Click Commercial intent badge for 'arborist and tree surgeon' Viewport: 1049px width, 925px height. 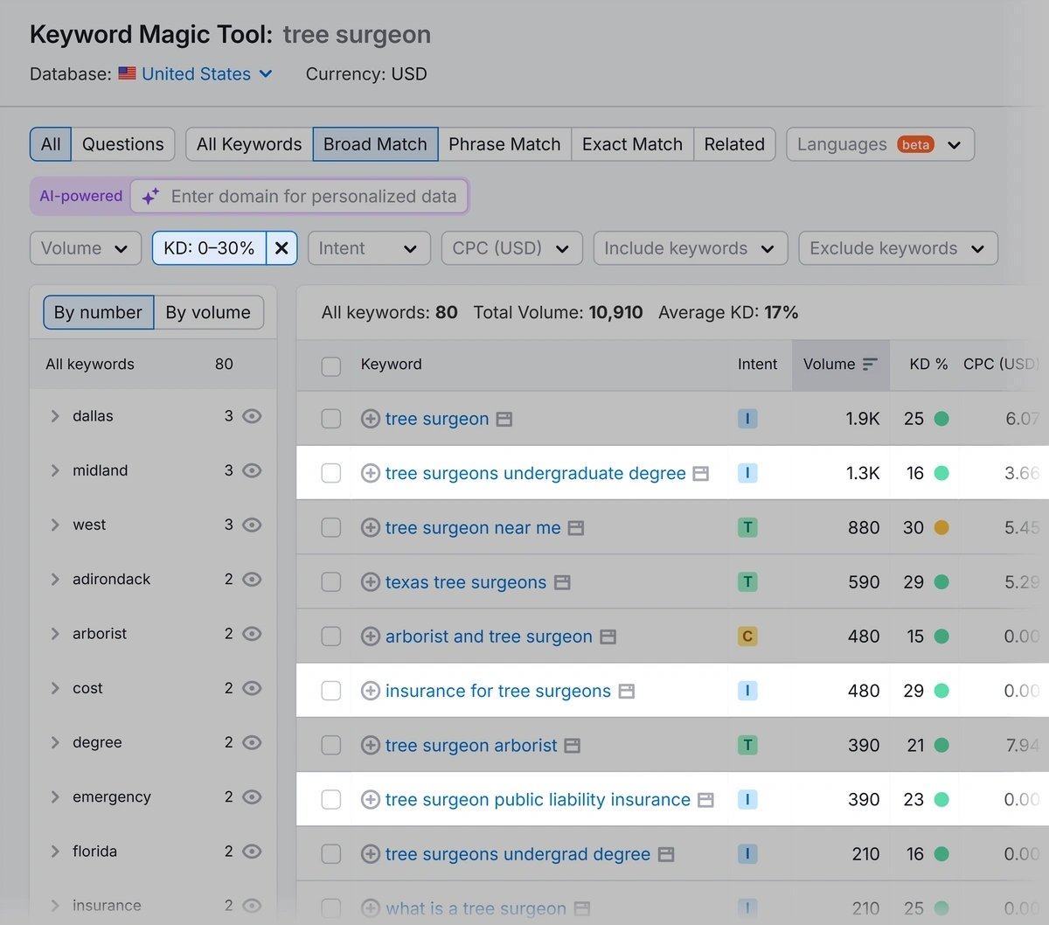tap(747, 636)
